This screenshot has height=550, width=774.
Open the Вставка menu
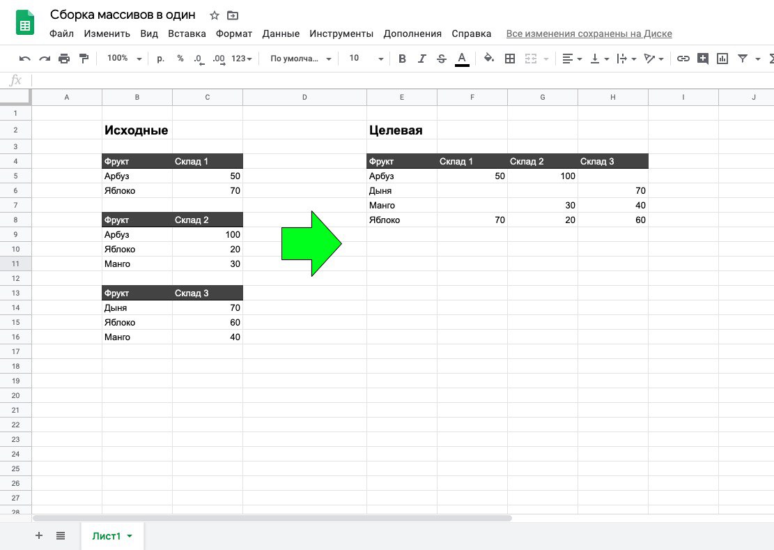click(187, 33)
